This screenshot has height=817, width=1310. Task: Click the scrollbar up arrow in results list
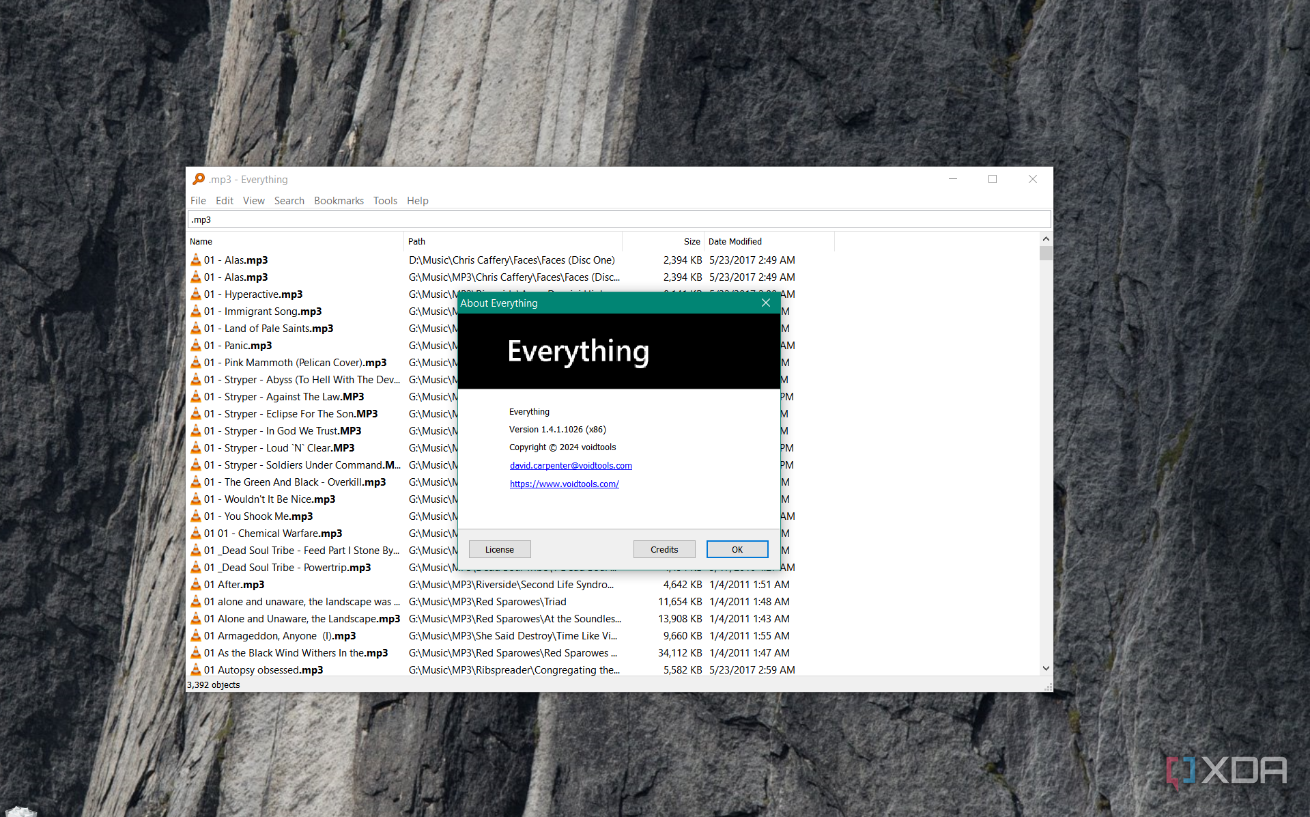point(1046,239)
